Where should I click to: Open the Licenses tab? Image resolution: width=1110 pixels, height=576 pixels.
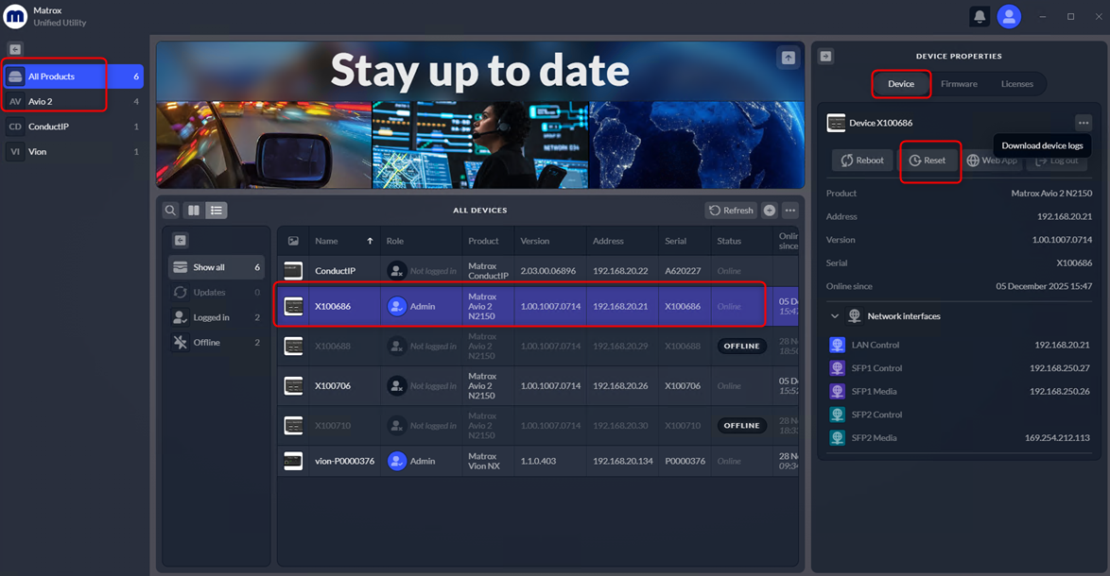pos(1016,83)
